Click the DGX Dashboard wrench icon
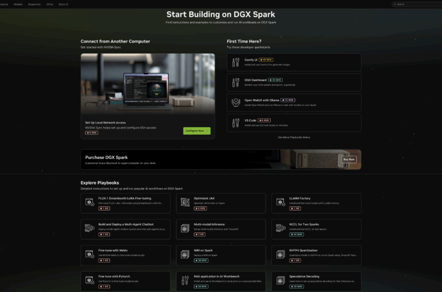This screenshot has width=442, height=292. click(236, 83)
